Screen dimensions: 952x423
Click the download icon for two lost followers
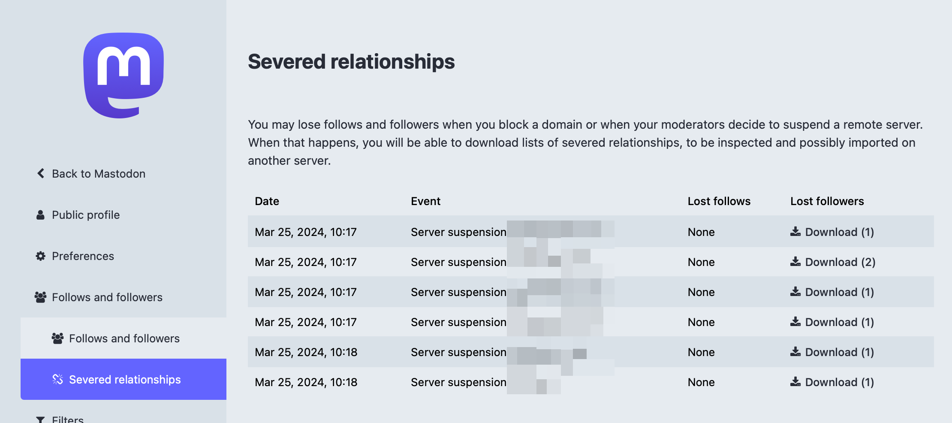795,262
